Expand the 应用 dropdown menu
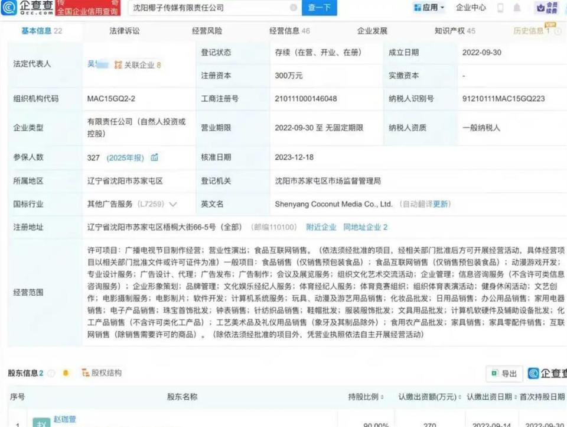 [442, 8]
